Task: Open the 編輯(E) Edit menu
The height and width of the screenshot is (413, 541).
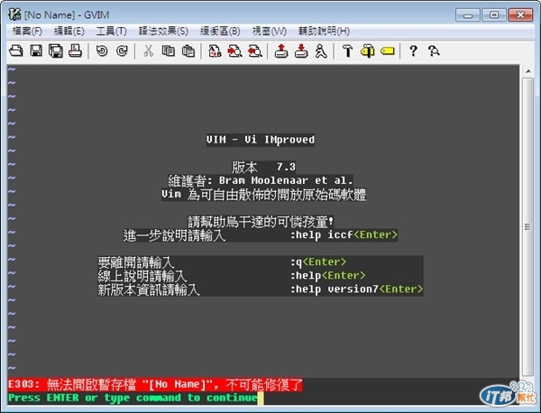Action: [x=69, y=31]
